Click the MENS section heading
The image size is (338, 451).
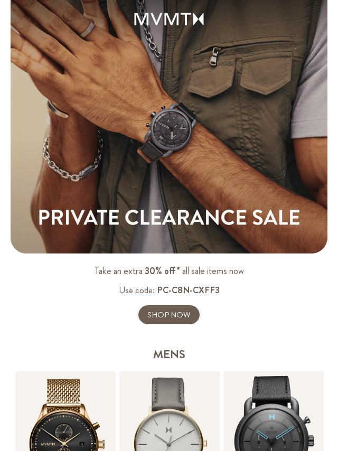click(x=169, y=354)
